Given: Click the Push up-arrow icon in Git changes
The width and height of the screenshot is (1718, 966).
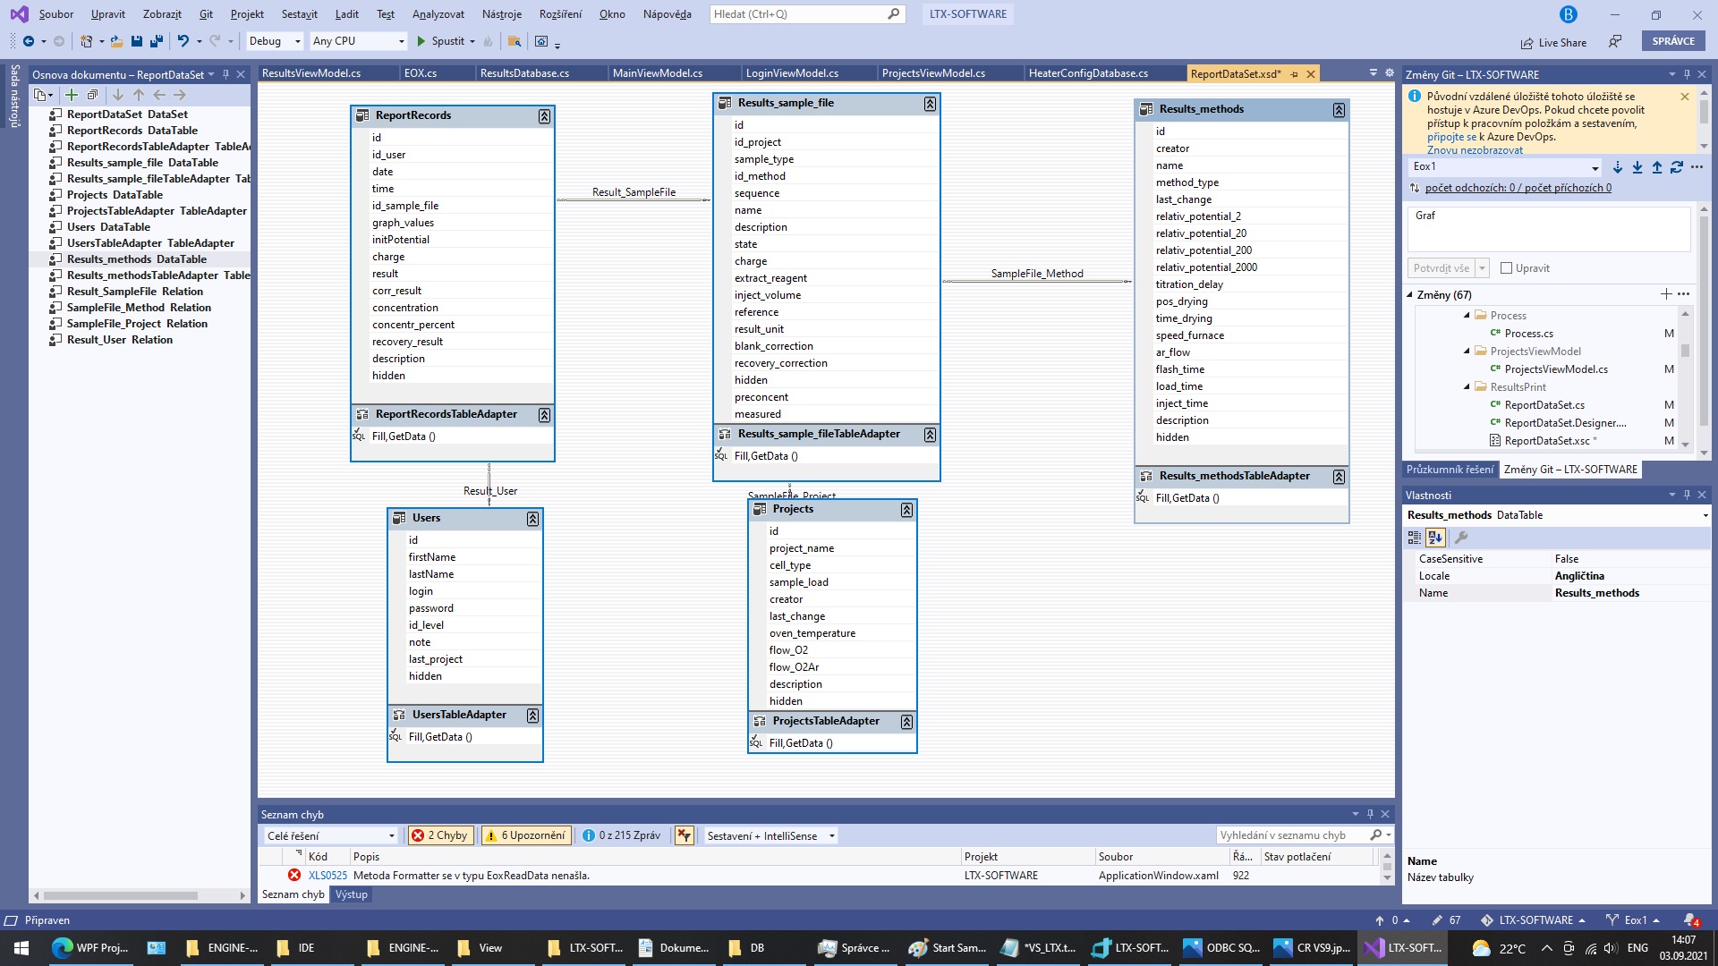Looking at the screenshot, I should [x=1657, y=167].
